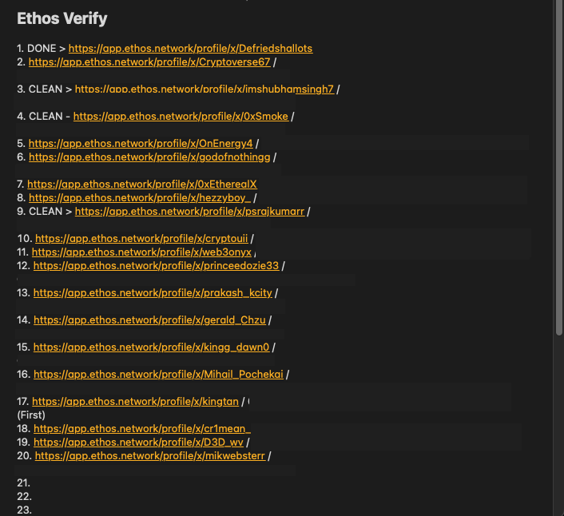Open the hezzyboy_ profile link
This screenshot has height=516, width=564.
[140, 198]
